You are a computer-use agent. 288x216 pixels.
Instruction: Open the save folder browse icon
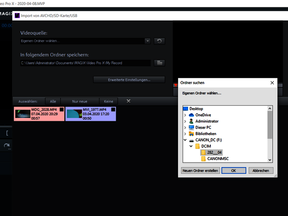tap(159, 63)
